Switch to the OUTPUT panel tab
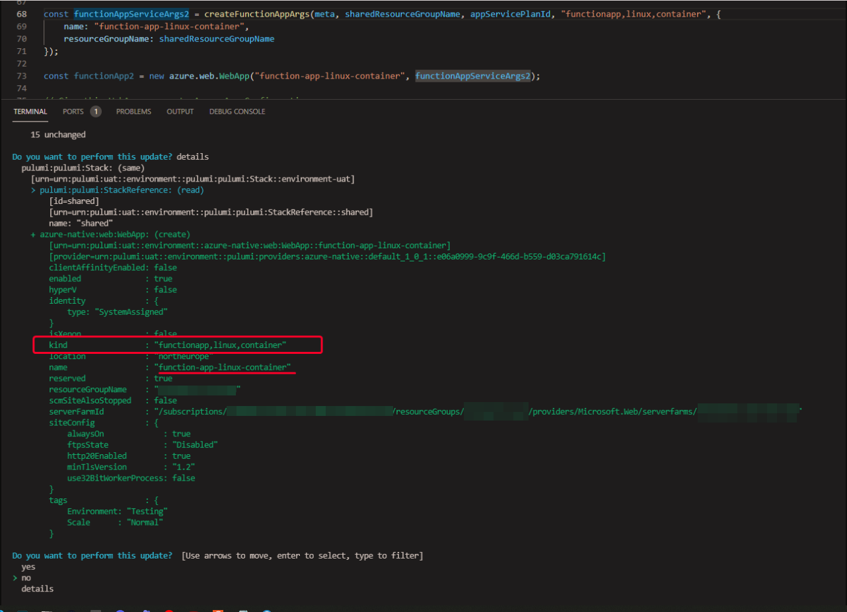 pos(180,112)
